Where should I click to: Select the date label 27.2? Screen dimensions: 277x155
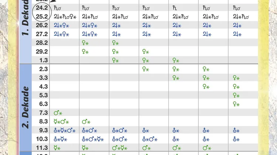pyautogui.click(x=42, y=34)
